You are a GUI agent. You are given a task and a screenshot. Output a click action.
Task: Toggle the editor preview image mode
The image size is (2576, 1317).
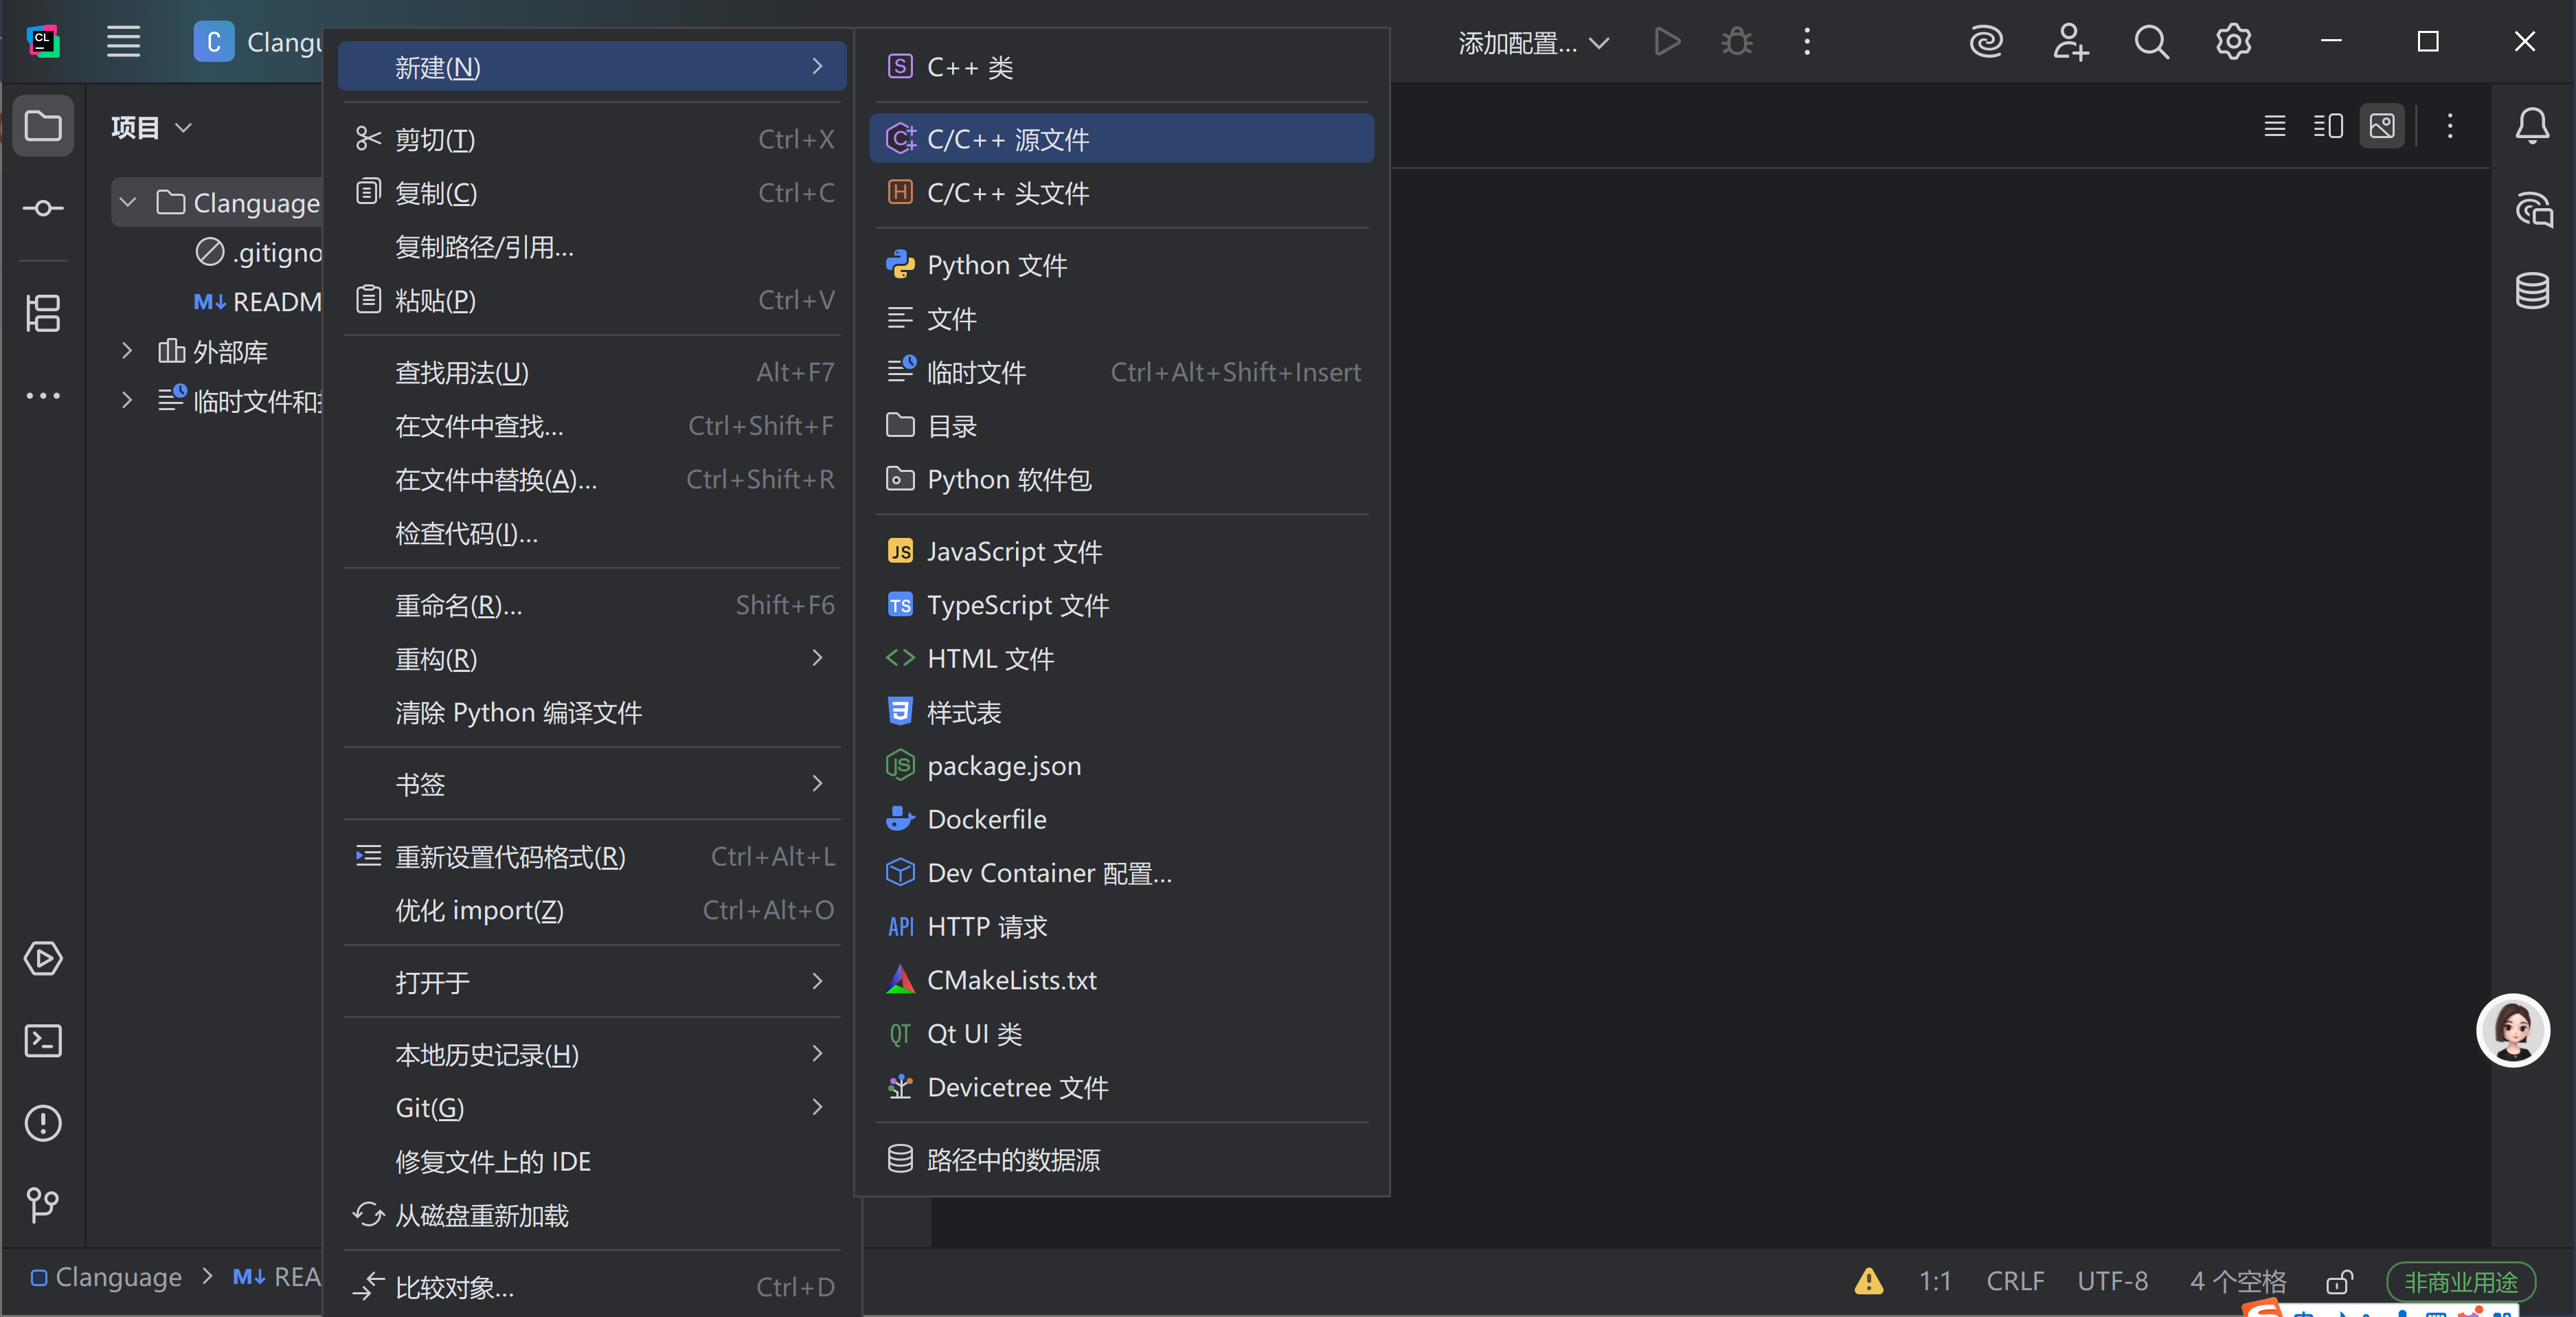pyautogui.click(x=2383, y=126)
